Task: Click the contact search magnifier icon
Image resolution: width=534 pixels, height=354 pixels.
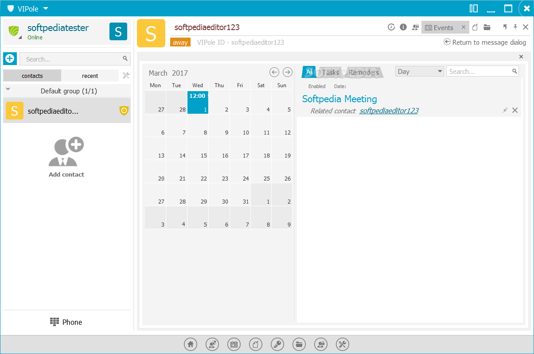Action: pyautogui.click(x=125, y=58)
